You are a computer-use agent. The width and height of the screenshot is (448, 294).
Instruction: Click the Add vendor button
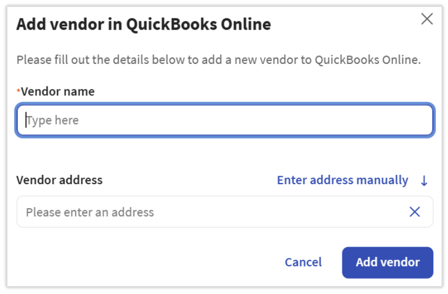pos(387,262)
